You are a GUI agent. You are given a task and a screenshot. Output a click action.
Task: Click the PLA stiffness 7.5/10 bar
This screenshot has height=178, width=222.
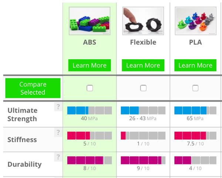click(x=195, y=135)
